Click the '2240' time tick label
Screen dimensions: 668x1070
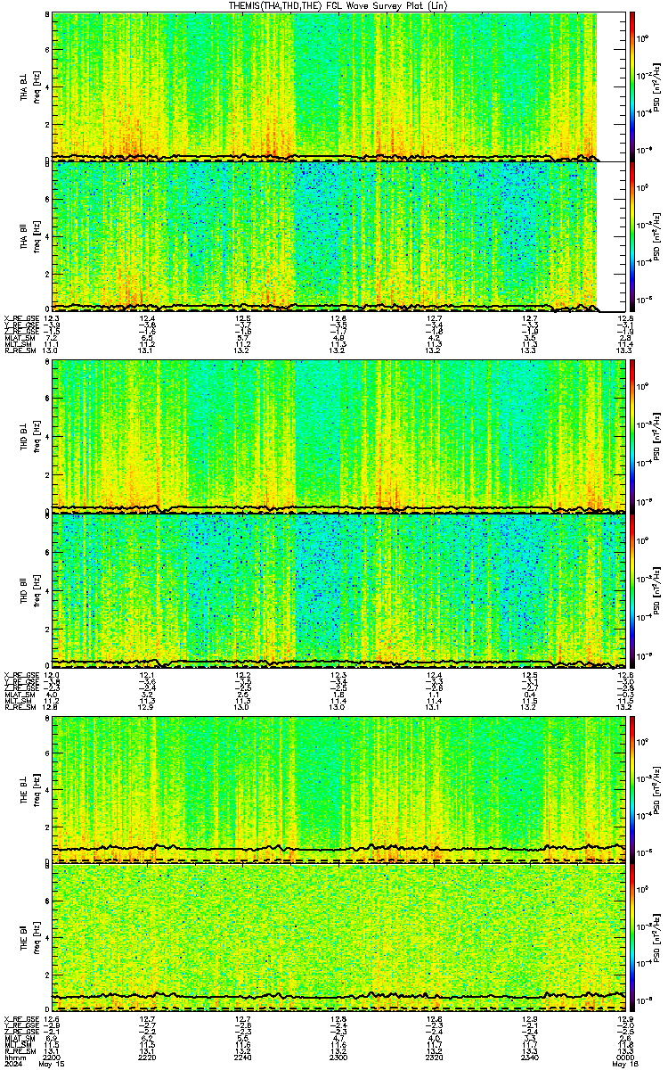243,1056
